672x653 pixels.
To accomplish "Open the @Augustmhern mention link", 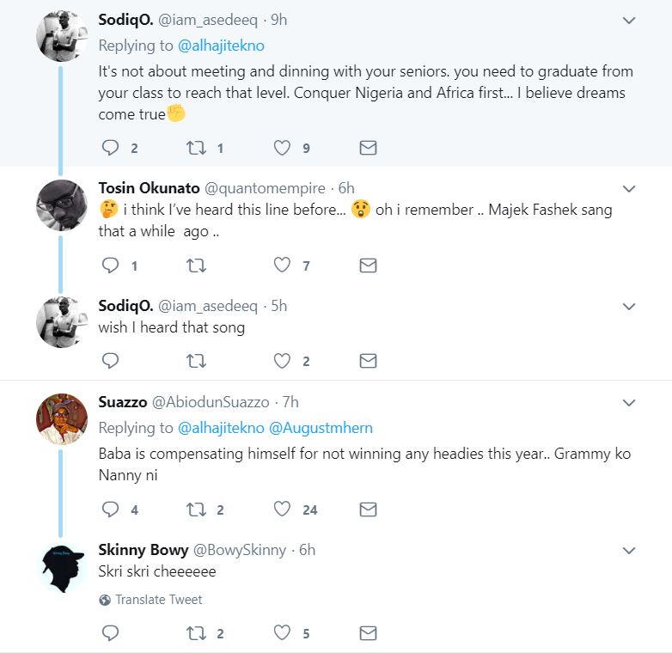I will (321, 428).
